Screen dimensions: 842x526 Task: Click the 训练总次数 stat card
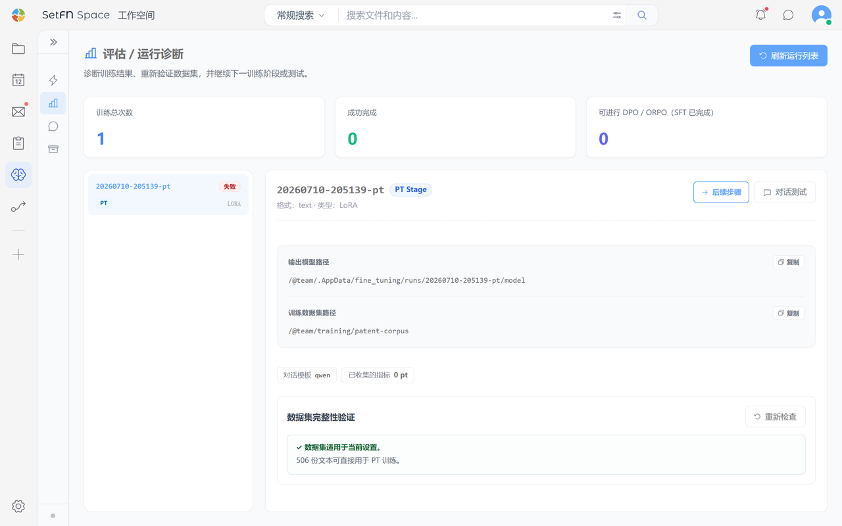[204, 128]
